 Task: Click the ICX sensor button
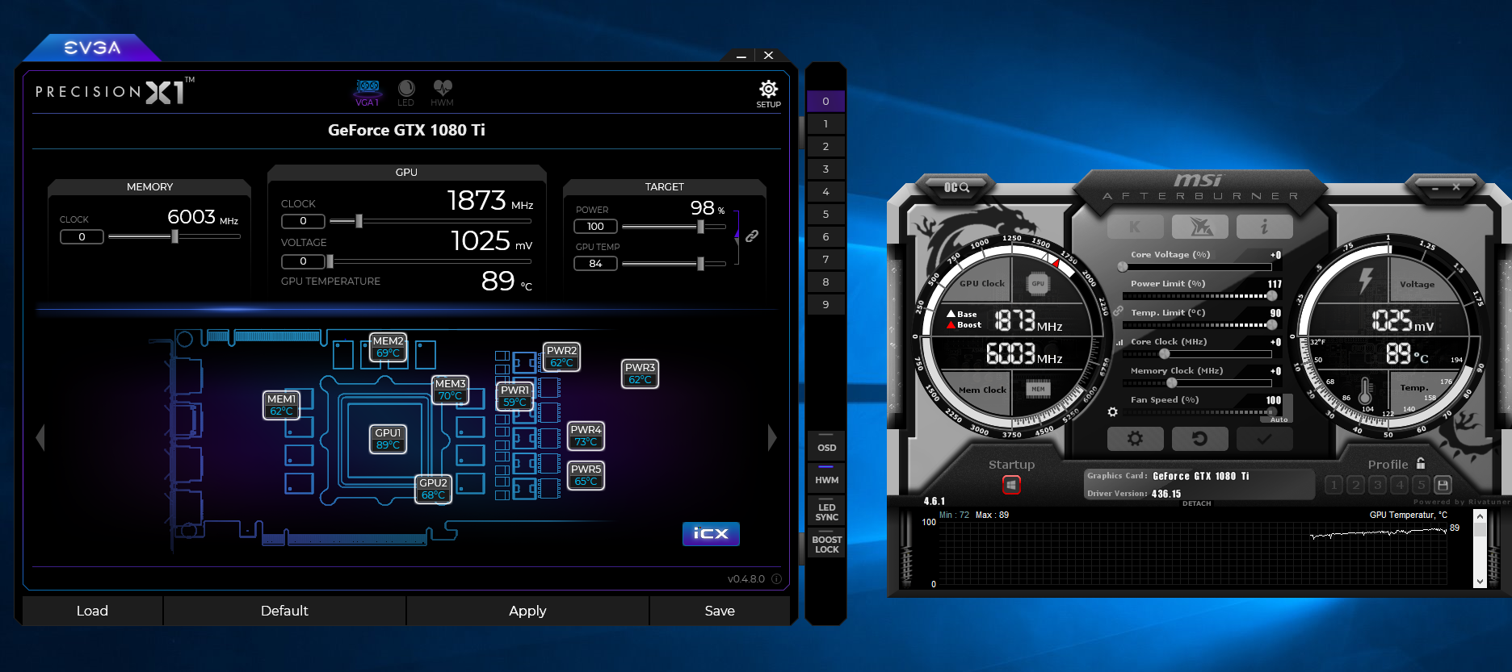(x=711, y=533)
